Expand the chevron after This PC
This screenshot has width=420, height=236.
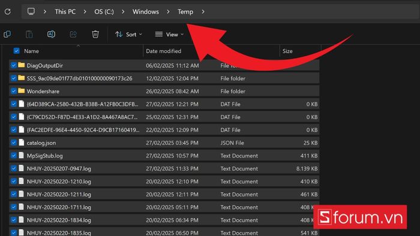(85, 11)
